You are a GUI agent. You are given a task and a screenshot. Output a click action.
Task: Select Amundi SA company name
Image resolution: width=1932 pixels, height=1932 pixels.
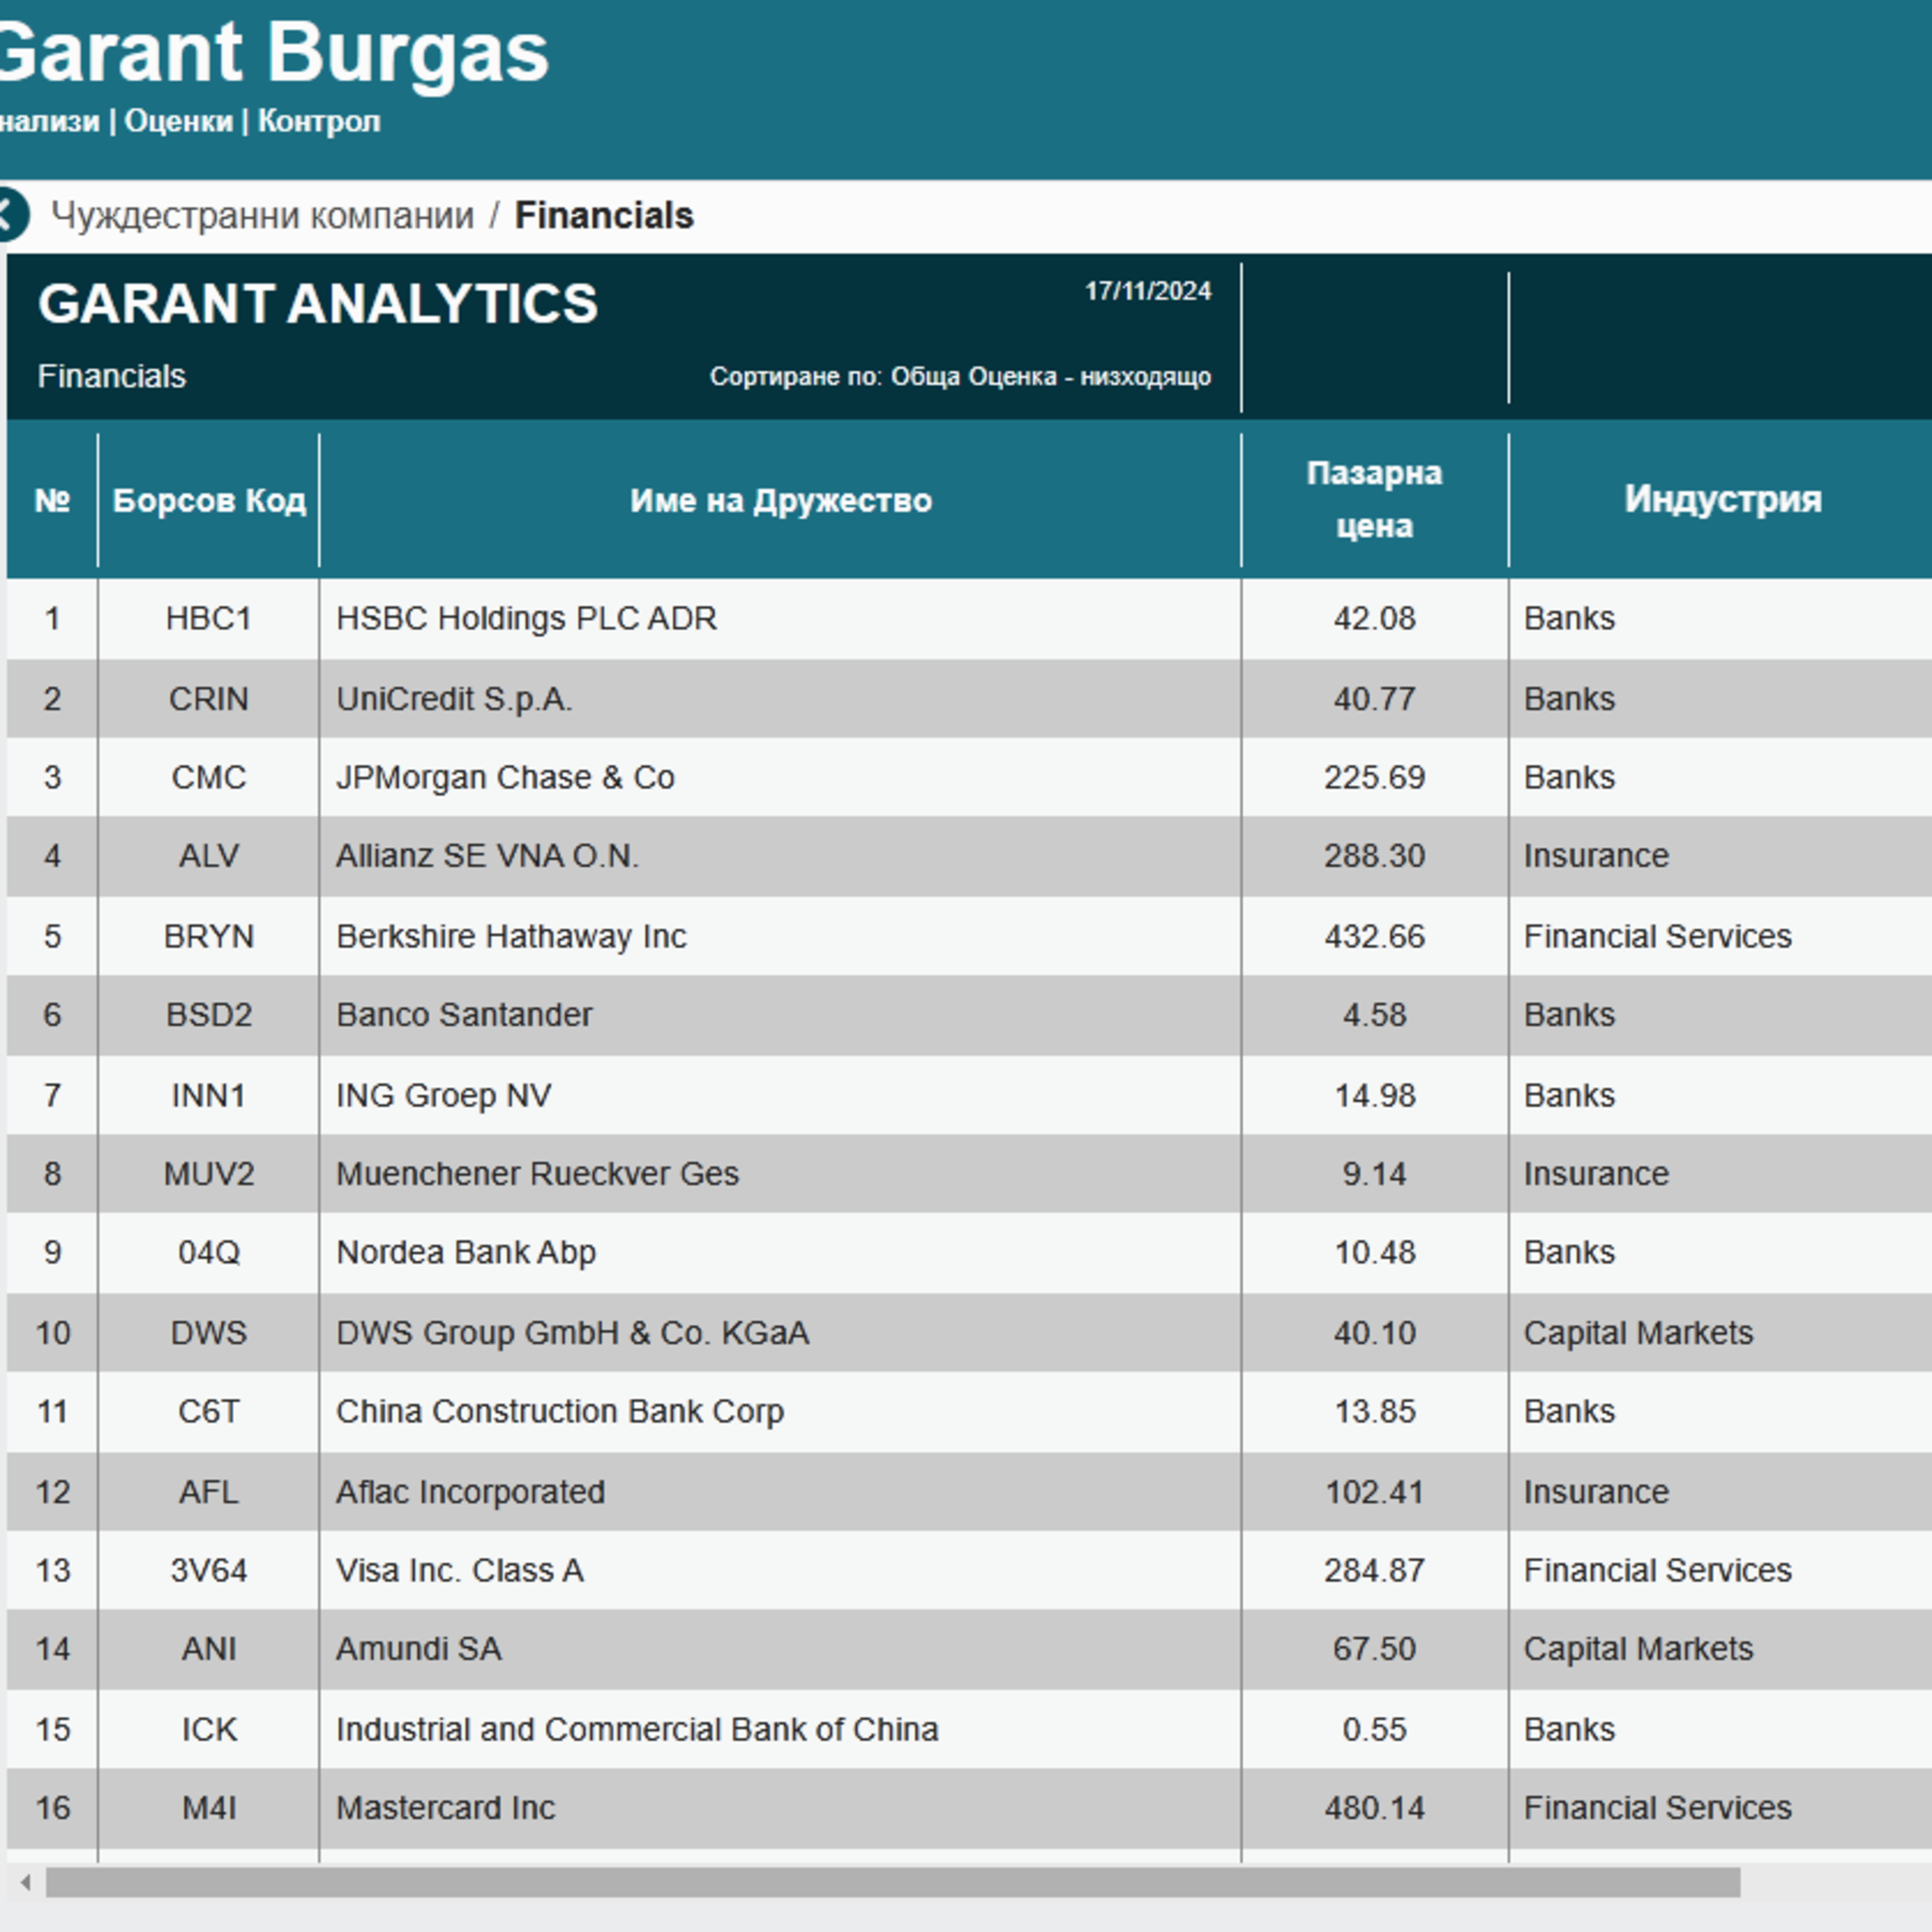click(418, 1649)
